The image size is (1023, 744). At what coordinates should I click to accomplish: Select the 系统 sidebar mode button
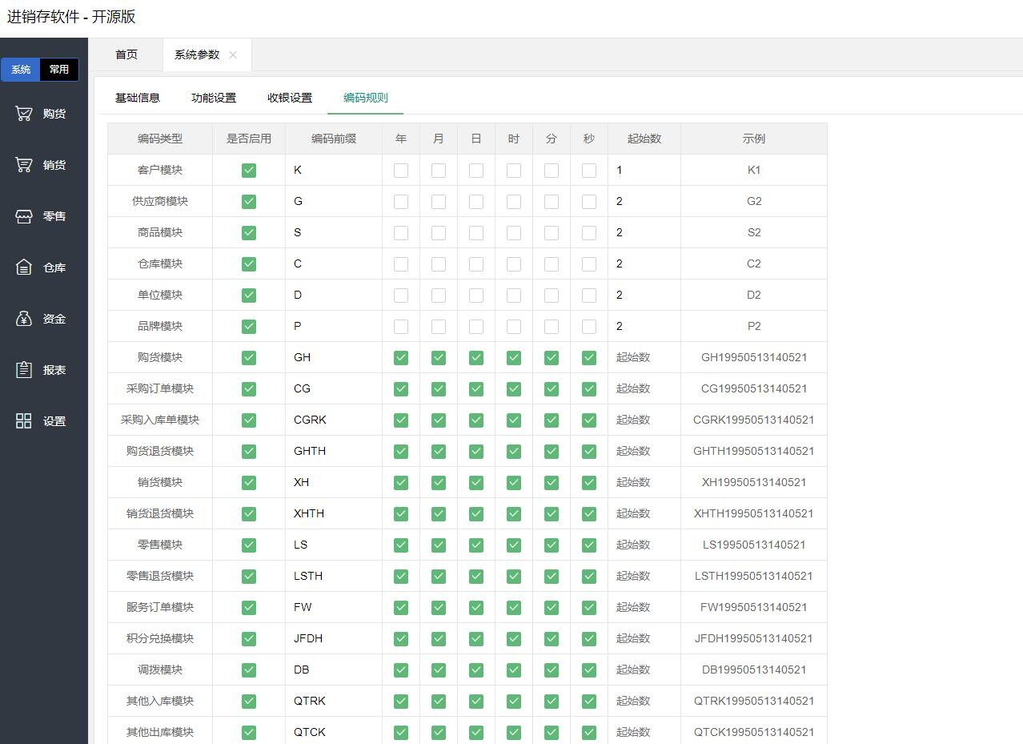21,70
